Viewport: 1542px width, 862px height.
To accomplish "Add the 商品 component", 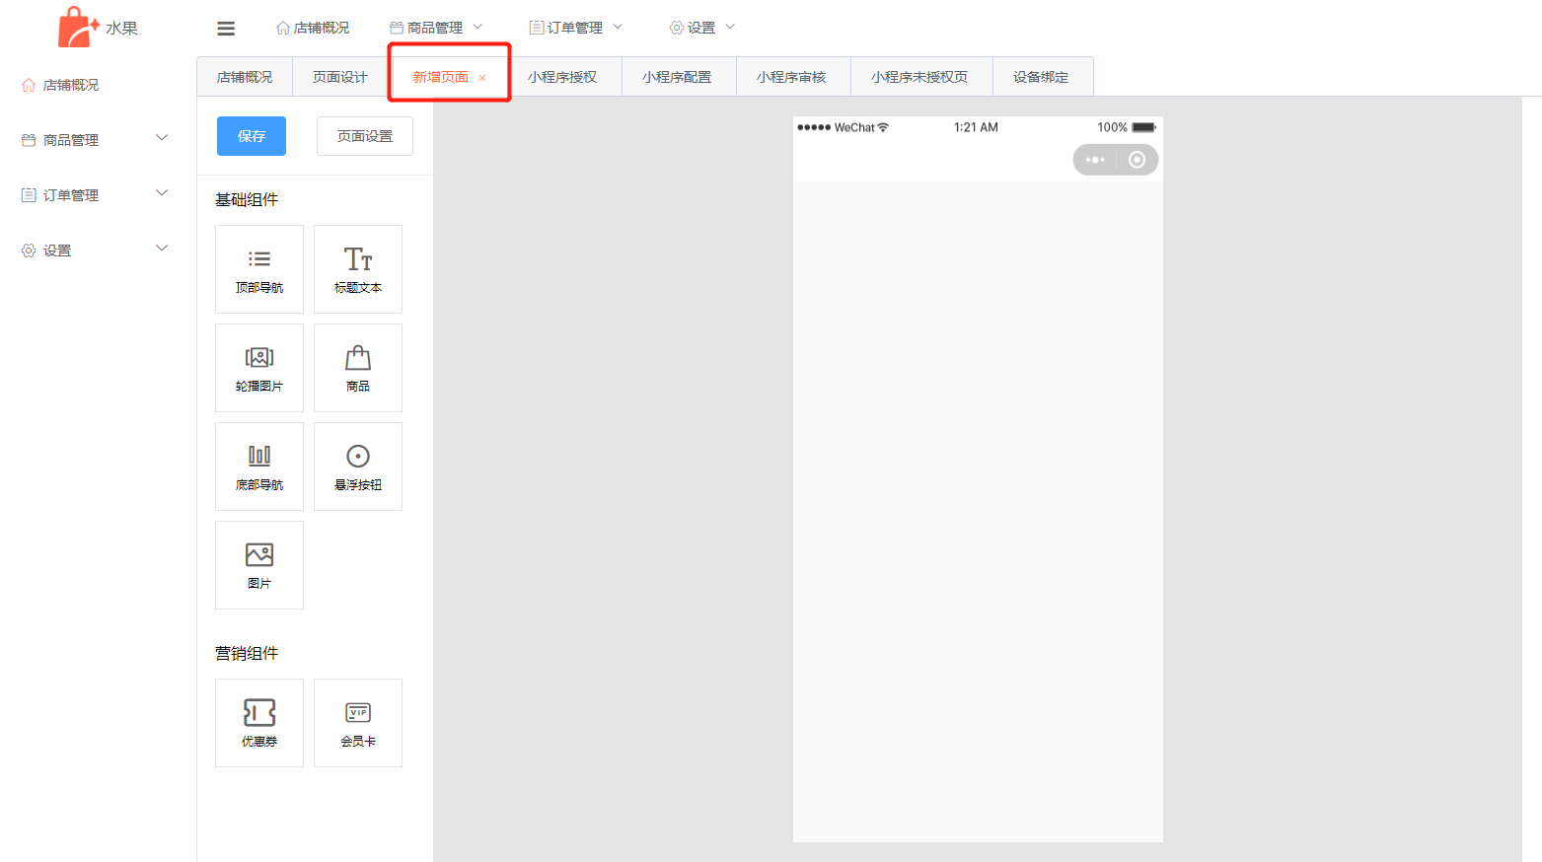I will (x=358, y=368).
